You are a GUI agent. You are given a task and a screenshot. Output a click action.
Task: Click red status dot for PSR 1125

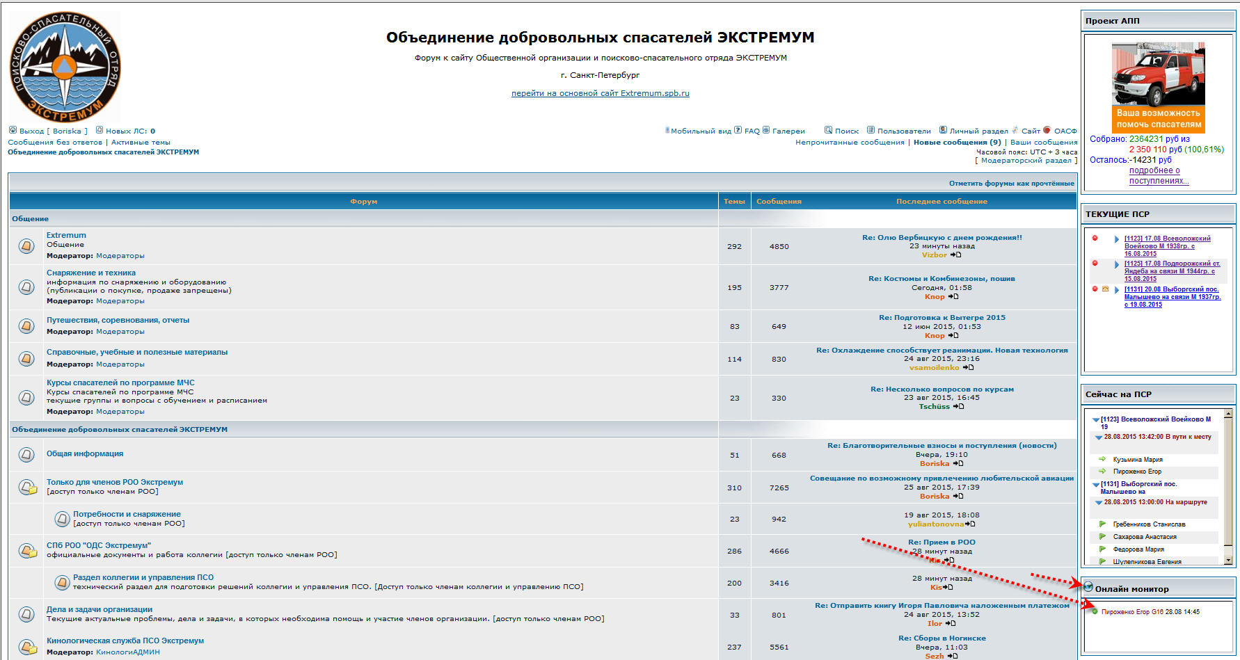click(x=1095, y=264)
